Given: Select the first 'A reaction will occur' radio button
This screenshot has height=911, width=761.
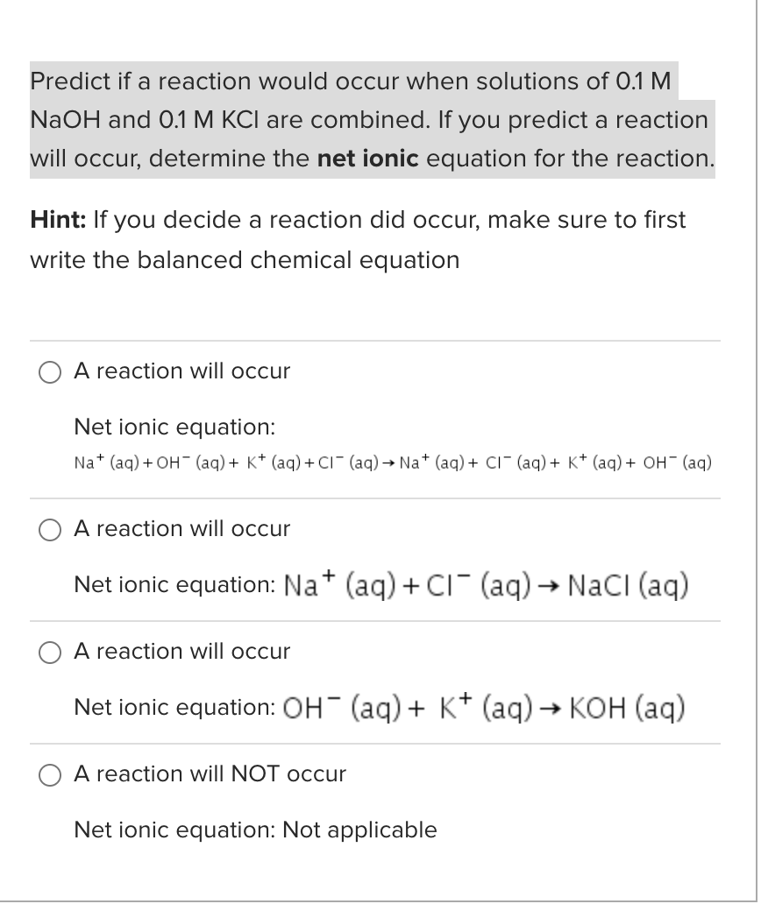Looking at the screenshot, I should 50,371.
